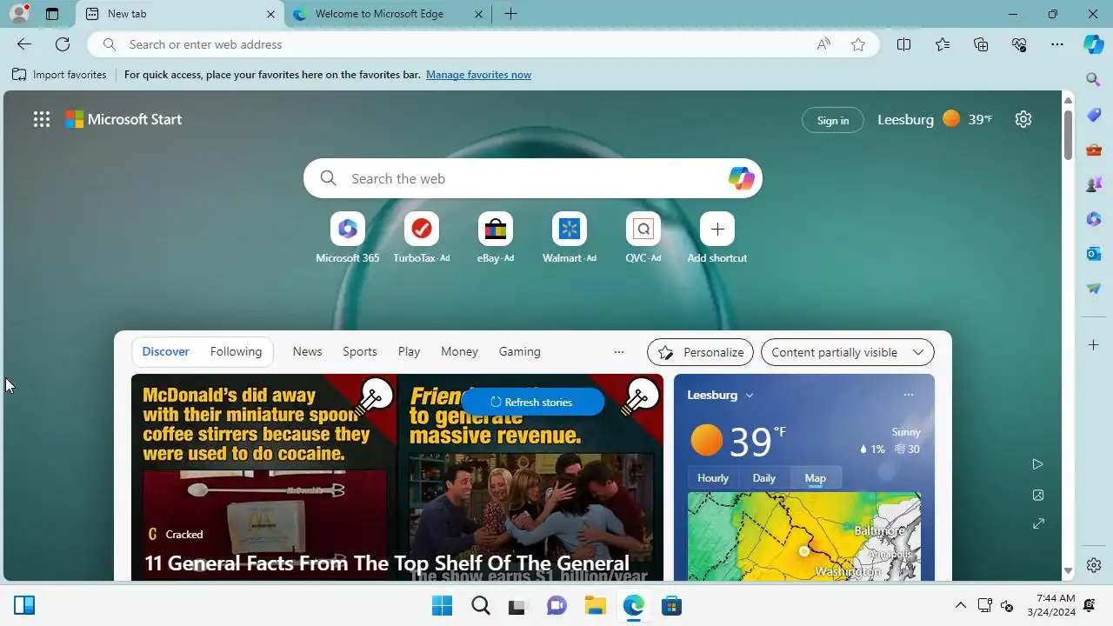
Task: Open the Gaming category tab
Action: [520, 352]
